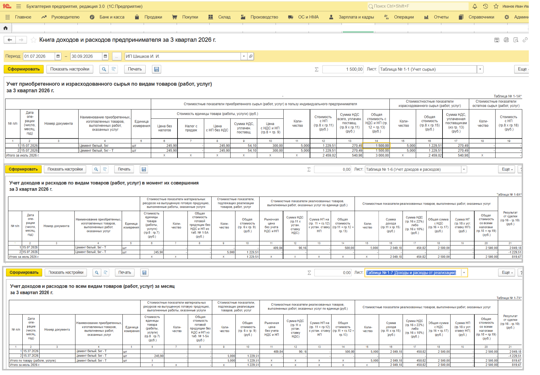Click floppy save icon in Таблица 1-6 toolbar

(x=144, y=169)
